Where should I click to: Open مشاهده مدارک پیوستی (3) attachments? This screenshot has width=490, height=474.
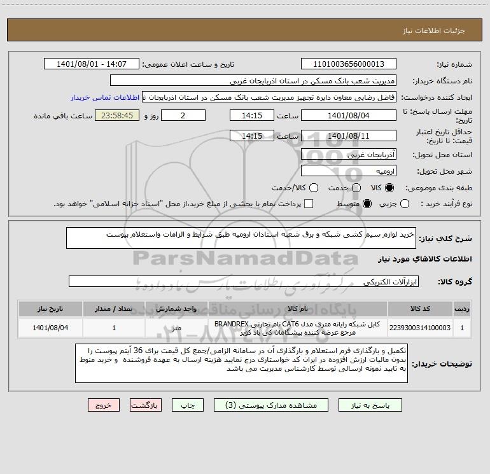click(271, 405)
